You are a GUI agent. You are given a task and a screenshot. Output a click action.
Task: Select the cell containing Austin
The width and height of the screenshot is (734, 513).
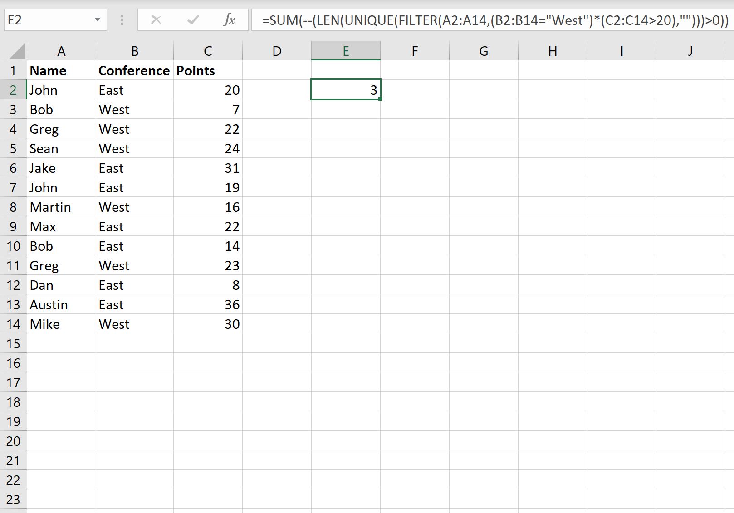(x=61, y=305)
